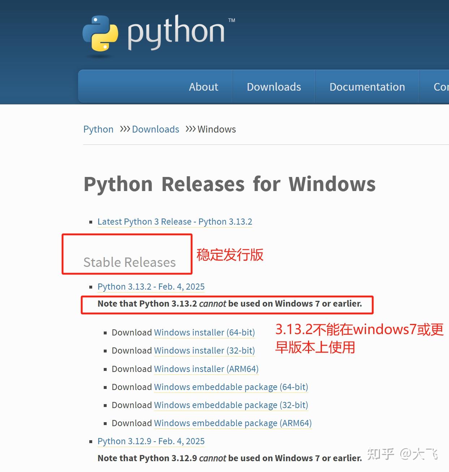Open the Downloads menu
449x472 pixels.
point(274,87)
